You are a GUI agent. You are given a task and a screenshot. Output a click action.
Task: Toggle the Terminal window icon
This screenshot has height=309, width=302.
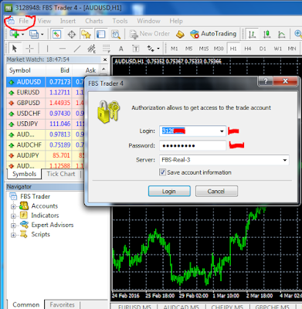pos(100,34)
